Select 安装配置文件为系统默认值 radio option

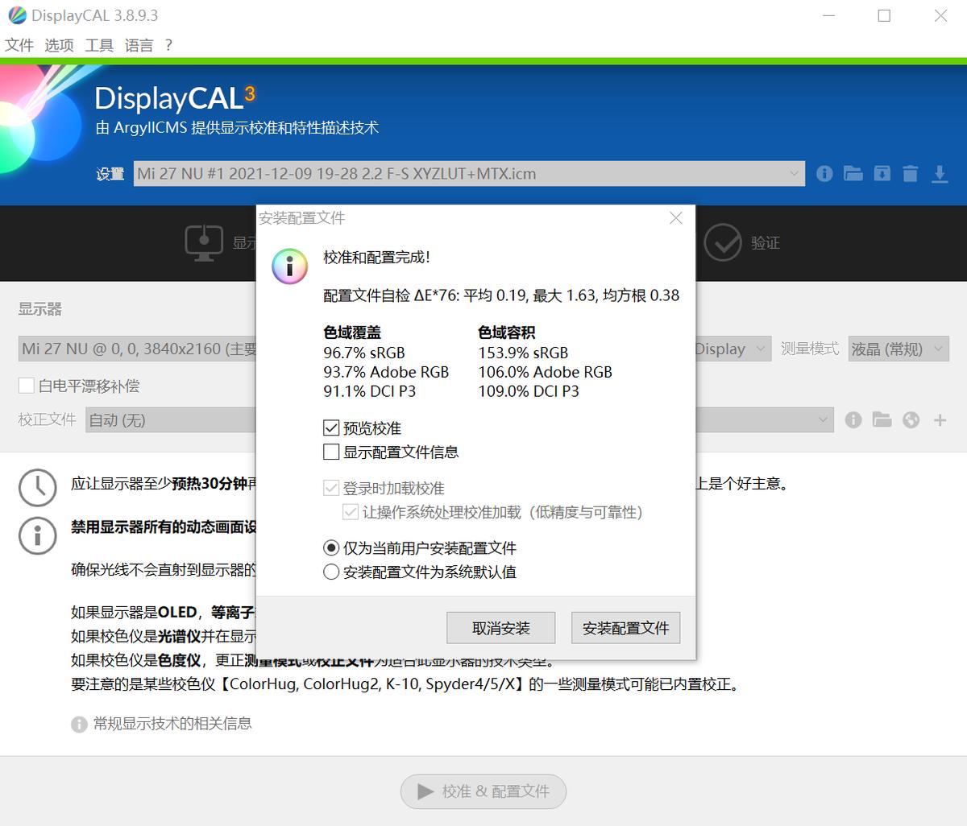(330, 572)
